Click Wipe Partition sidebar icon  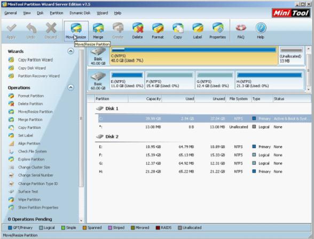(11, 199)
